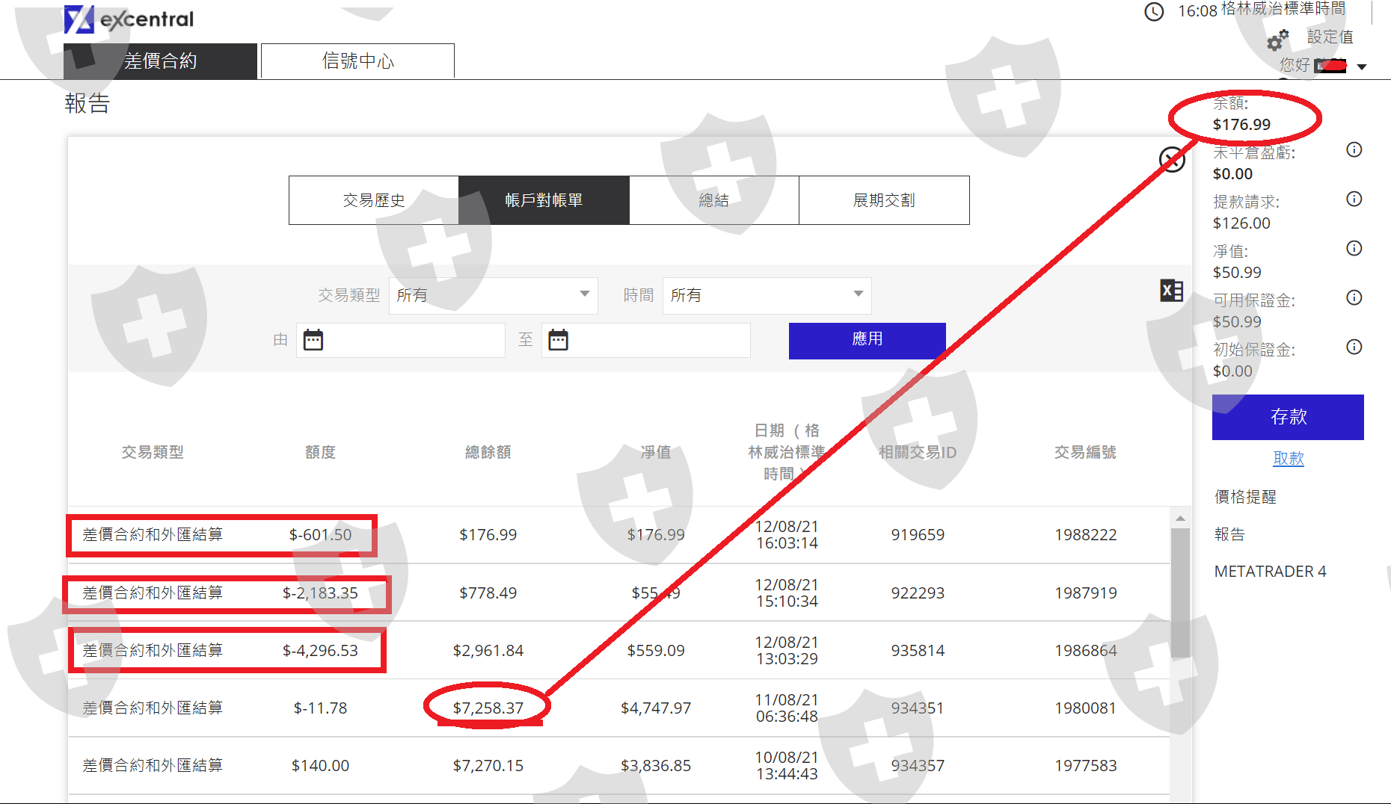1391x804 pixels.
Task: Open the 時間 filter dropdown
Action: coord(767,295)
